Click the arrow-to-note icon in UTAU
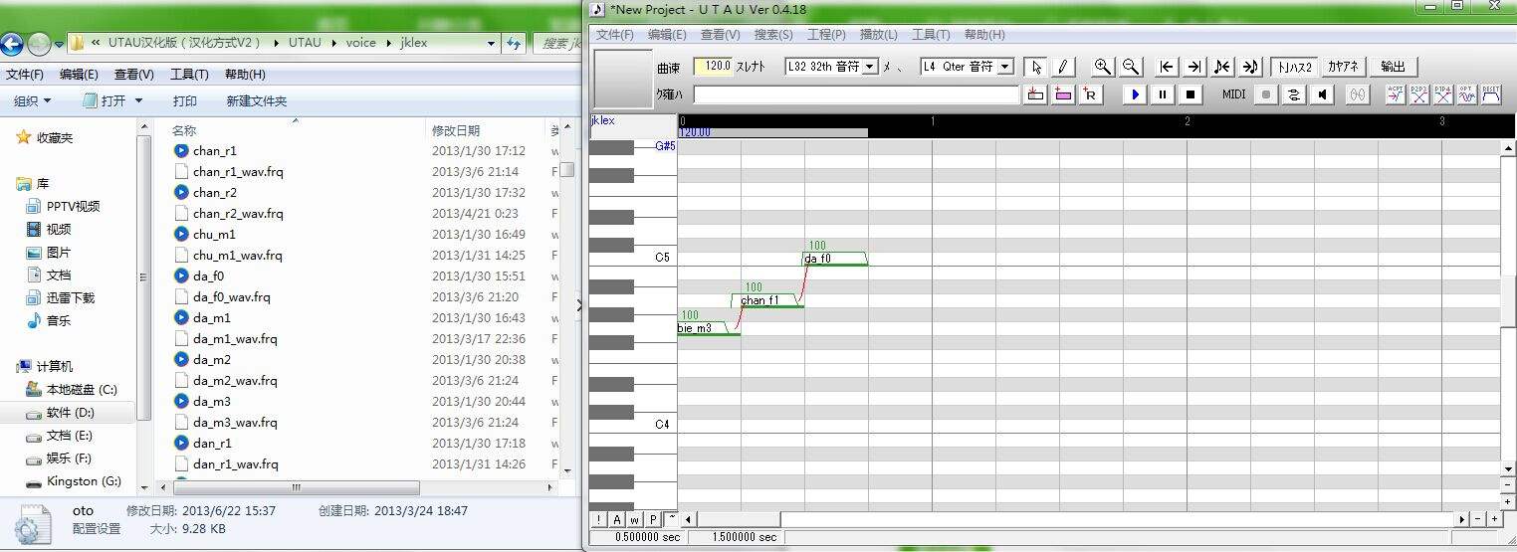This screenshot has height=552, width=1517. 1250,67
